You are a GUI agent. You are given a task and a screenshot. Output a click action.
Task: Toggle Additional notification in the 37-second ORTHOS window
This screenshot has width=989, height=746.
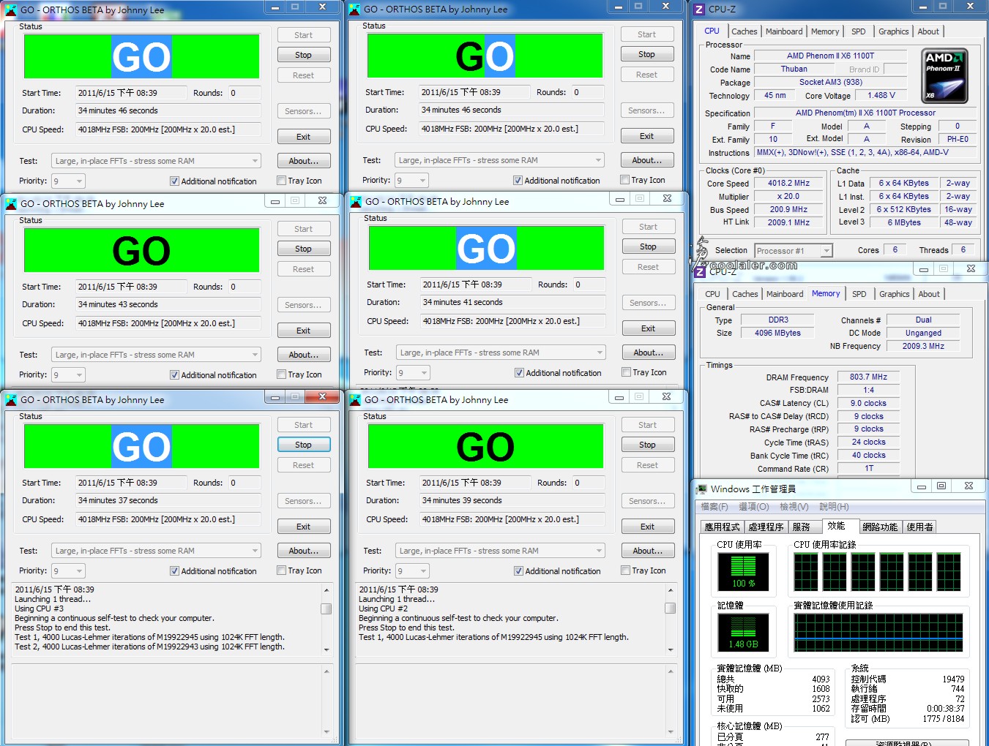tap(174, 570)
